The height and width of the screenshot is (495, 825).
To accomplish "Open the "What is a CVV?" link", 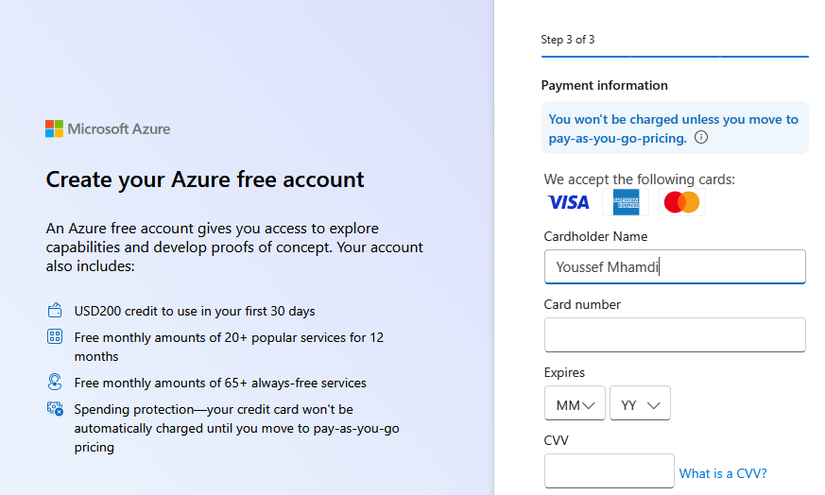I will 723,473.
